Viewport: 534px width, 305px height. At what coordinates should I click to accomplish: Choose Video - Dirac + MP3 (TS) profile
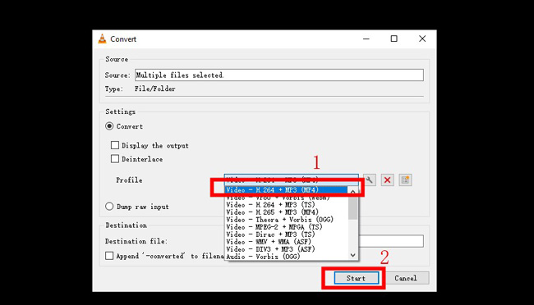287,234
